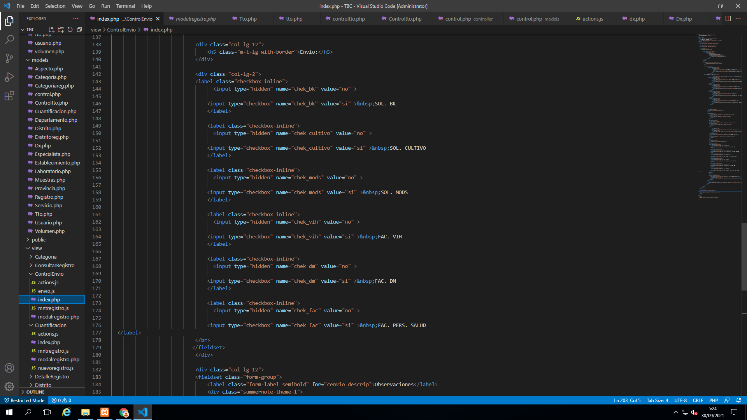The height and width of the screenshot is (420, 747).
Task: Change file encoding UTF-8
Action: [x=680, y=400]
